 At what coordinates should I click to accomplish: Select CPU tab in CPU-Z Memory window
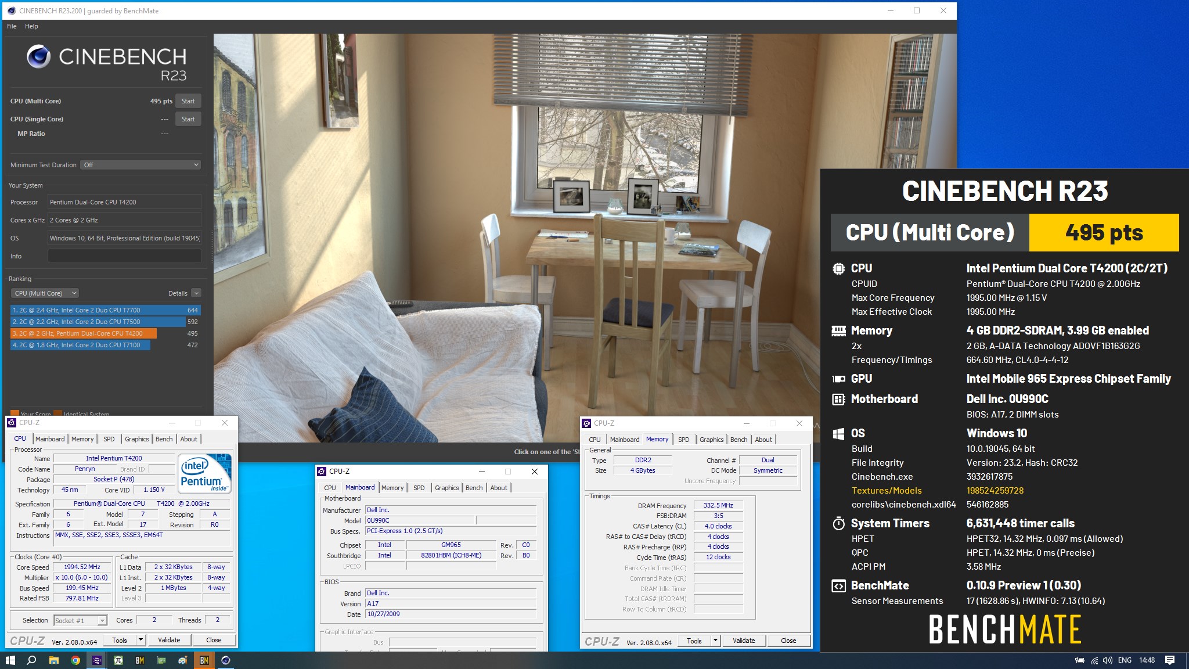[x=594, y=440]
